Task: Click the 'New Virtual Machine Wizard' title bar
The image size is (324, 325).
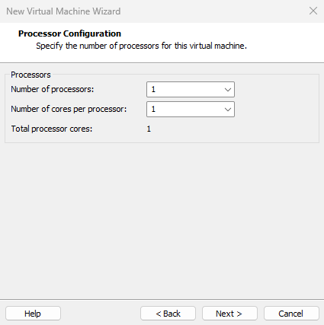Action: [63, 11]
